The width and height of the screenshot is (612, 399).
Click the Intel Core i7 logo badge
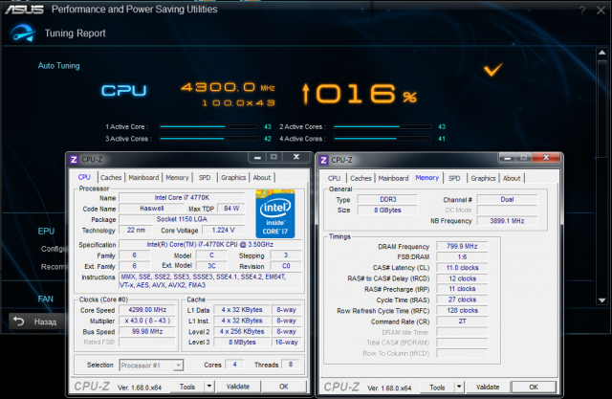[275, 213]
